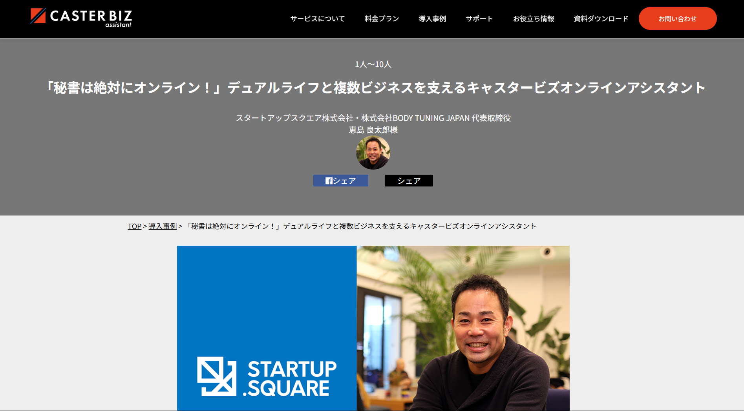Click the photo of the smiling man
This screenshot has width=744, height=411.
(x=463, y=328)
